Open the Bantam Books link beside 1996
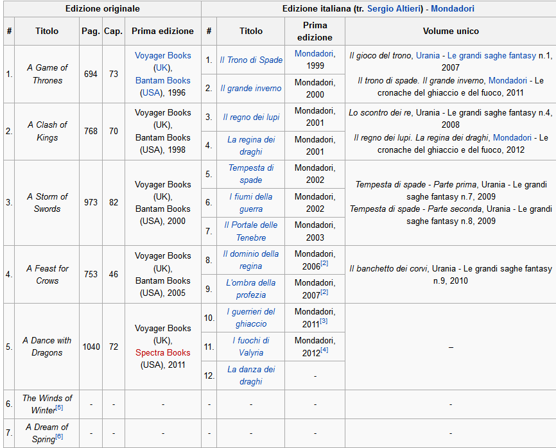The width and height of the screenshot is (556, 448). (163, 80)
